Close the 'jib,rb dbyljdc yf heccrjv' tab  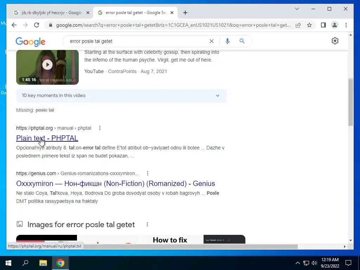88,13
